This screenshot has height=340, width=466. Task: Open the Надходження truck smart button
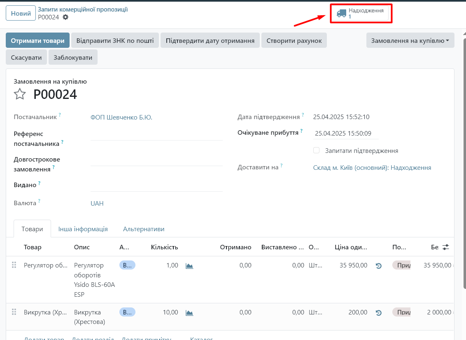click(360, 13)
